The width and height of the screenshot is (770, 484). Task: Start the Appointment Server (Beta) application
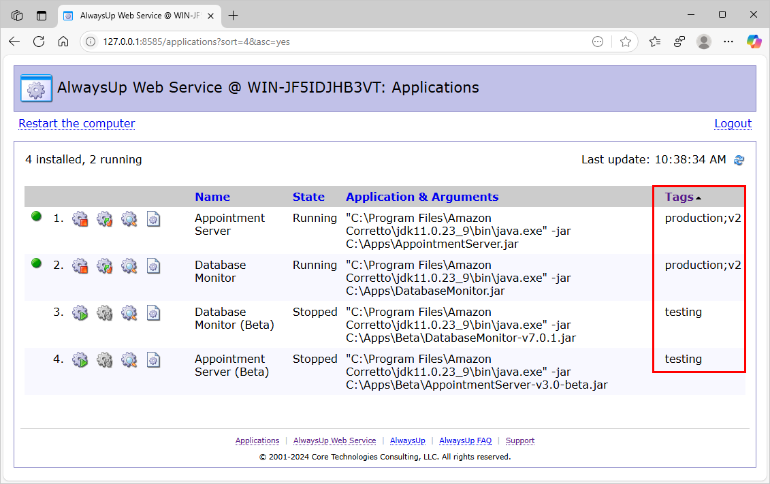pyautogui.click(x=80, y=360)
